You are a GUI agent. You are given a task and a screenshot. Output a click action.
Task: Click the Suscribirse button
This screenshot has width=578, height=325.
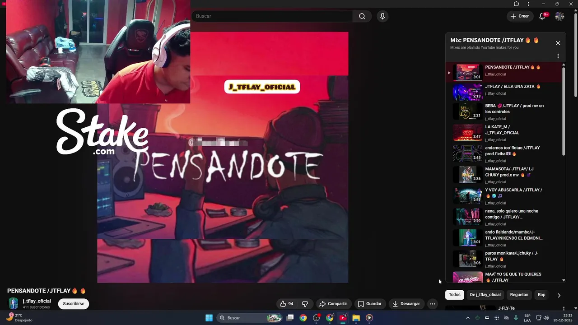[x=74, y=304]
